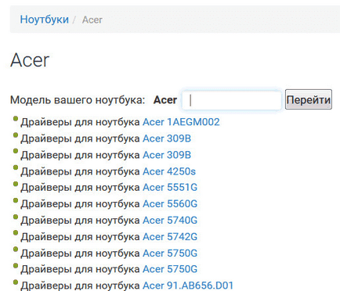Click green bullet beside Acer 91.AB656.D01
Image resolution: width=340 pixels, height=291 pixels.
click(16, 282)
